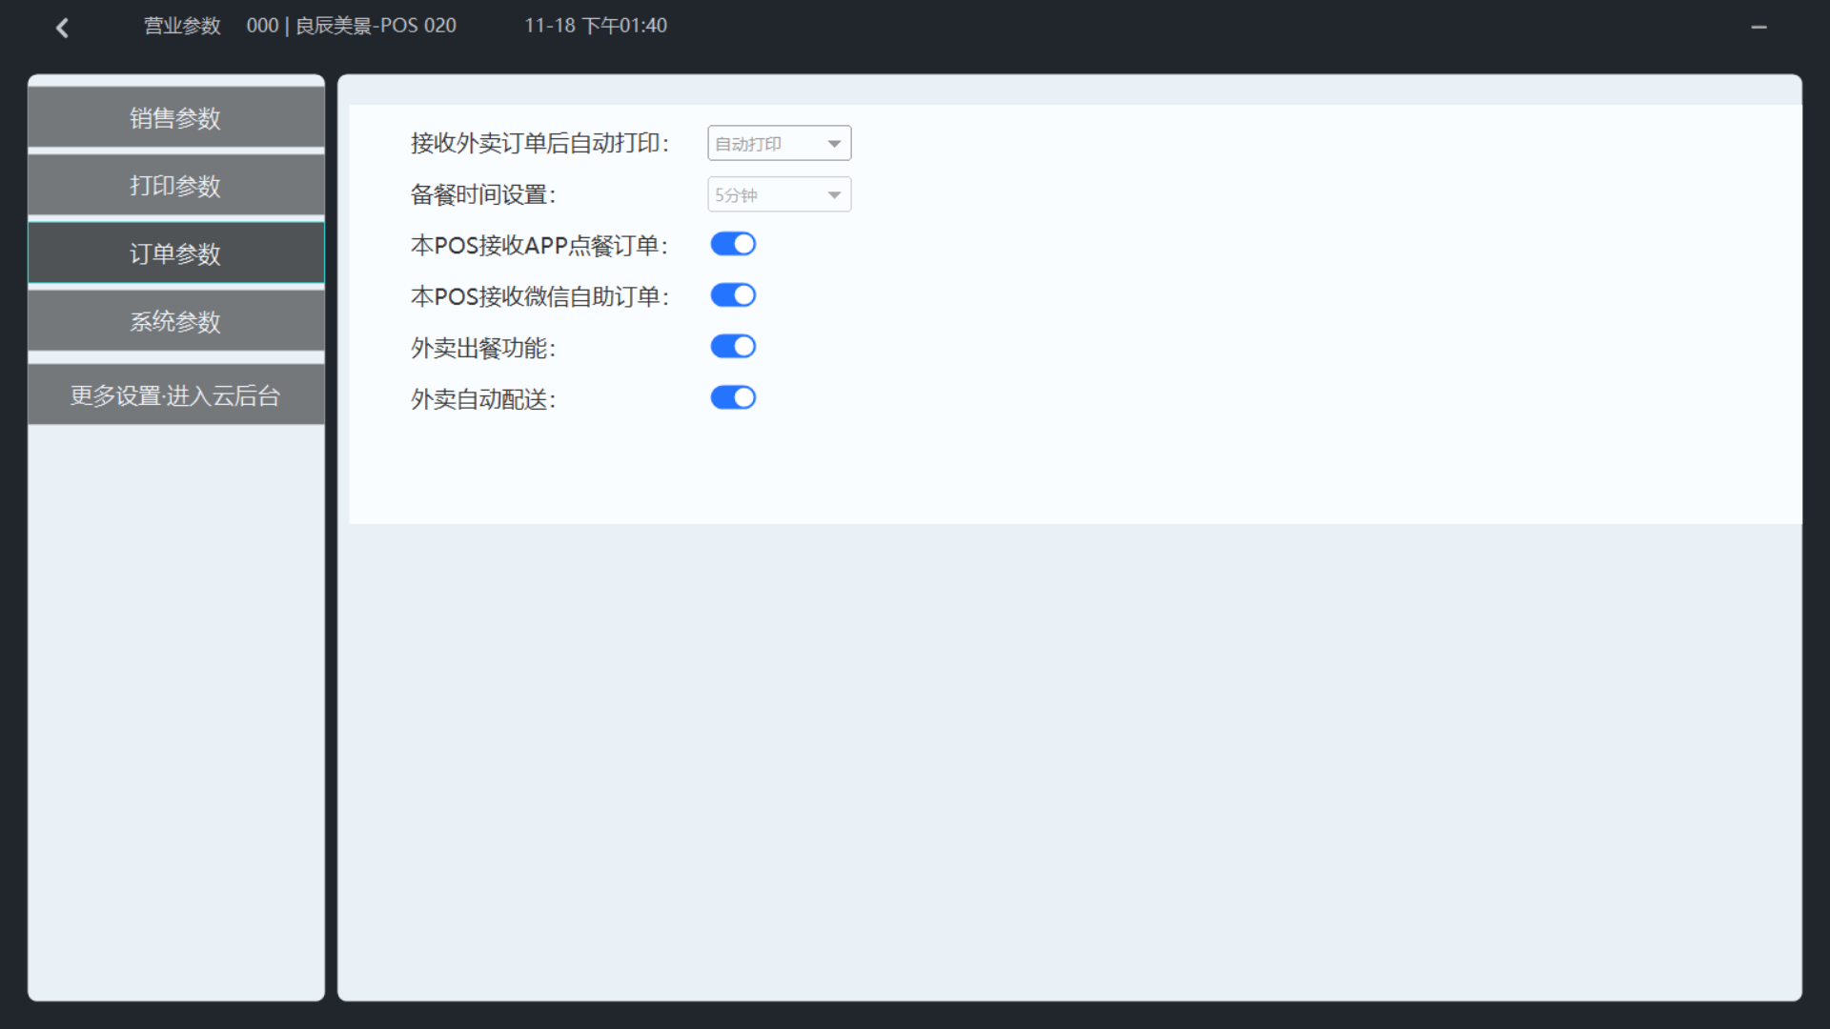
Task: Minimize the POS window
Action: (x=1759, y=28)
